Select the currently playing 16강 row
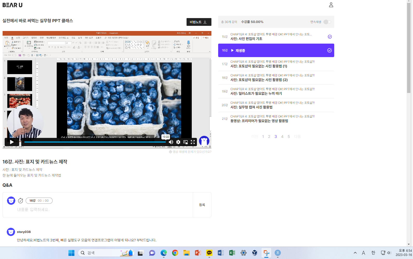The width and height of the screenshot is (413, 259). (276, 50)
